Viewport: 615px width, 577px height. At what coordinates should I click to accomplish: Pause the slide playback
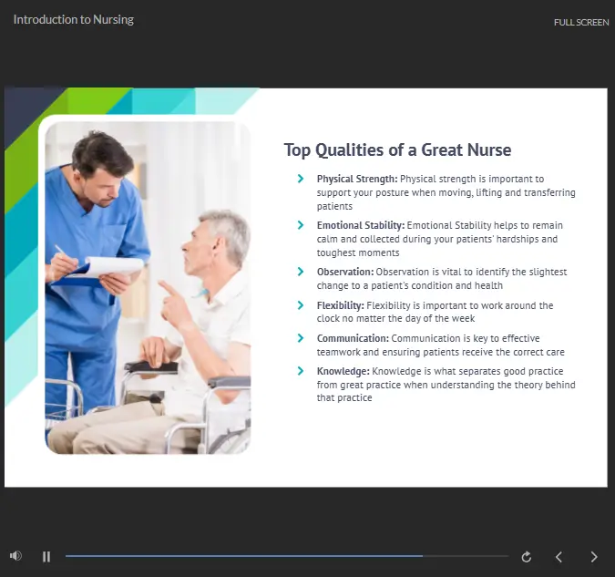point(46,557)
